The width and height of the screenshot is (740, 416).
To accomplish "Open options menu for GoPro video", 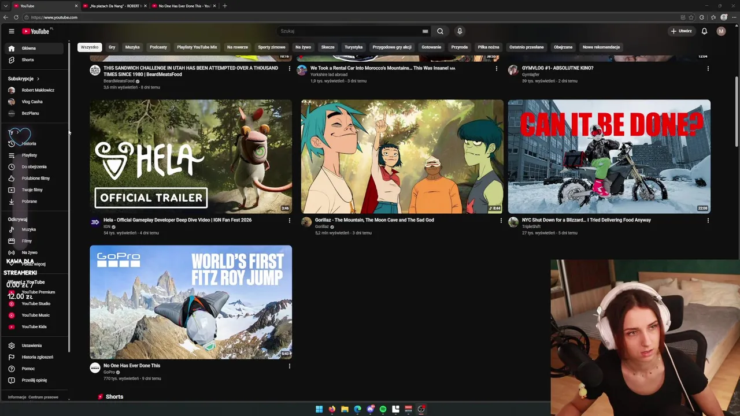I will (290, 366).
